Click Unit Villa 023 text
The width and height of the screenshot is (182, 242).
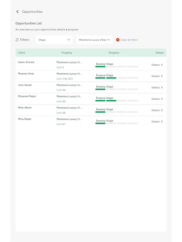click(64, 78)
